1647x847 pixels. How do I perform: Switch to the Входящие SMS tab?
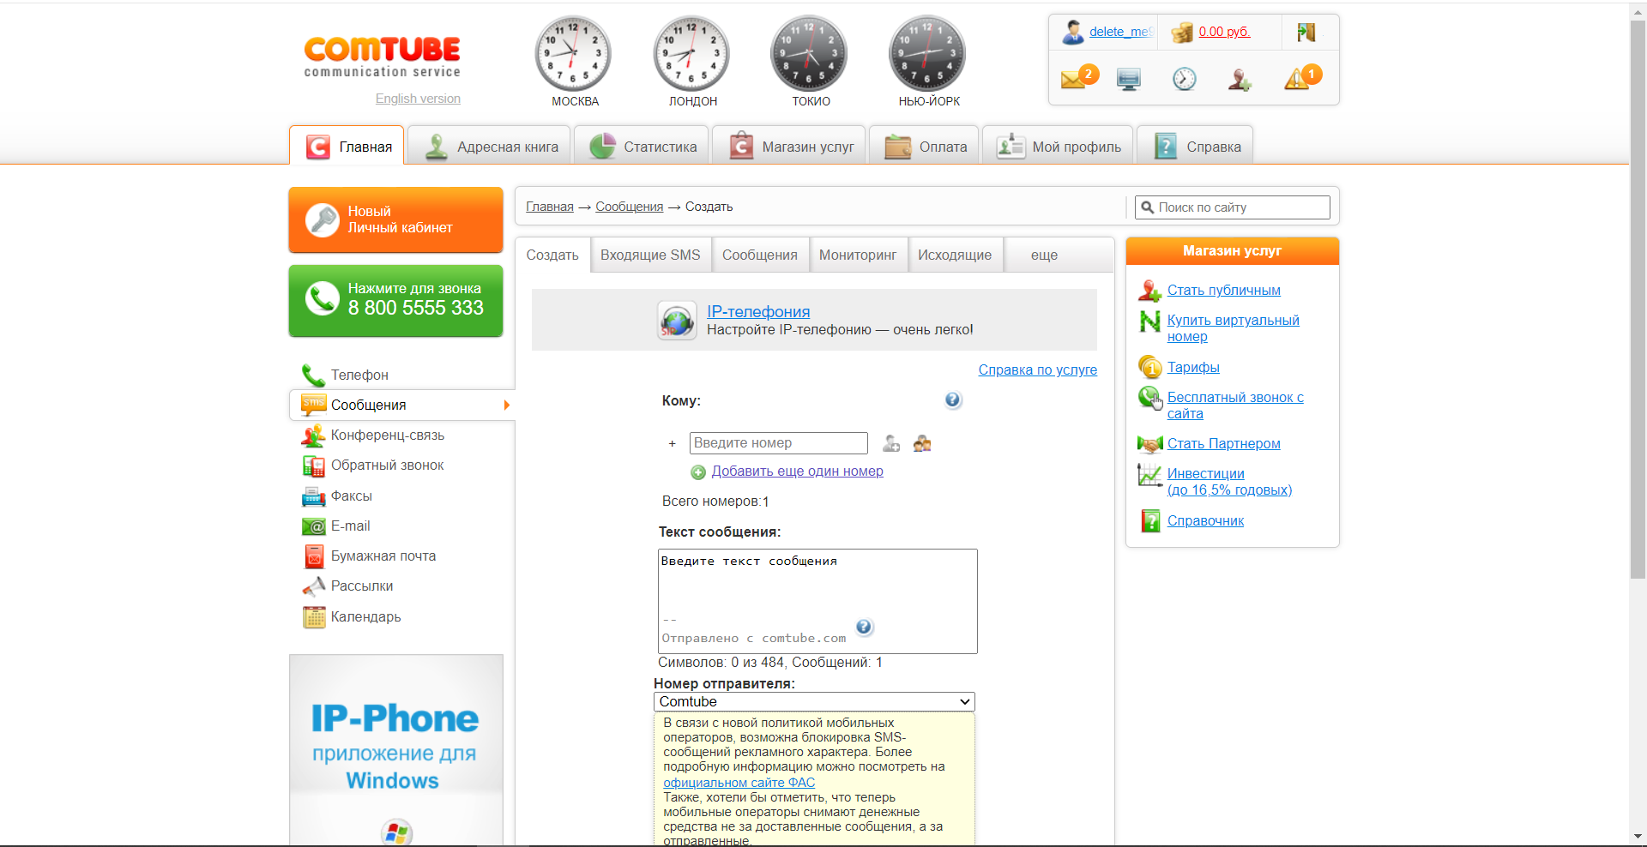click(650, 255)
